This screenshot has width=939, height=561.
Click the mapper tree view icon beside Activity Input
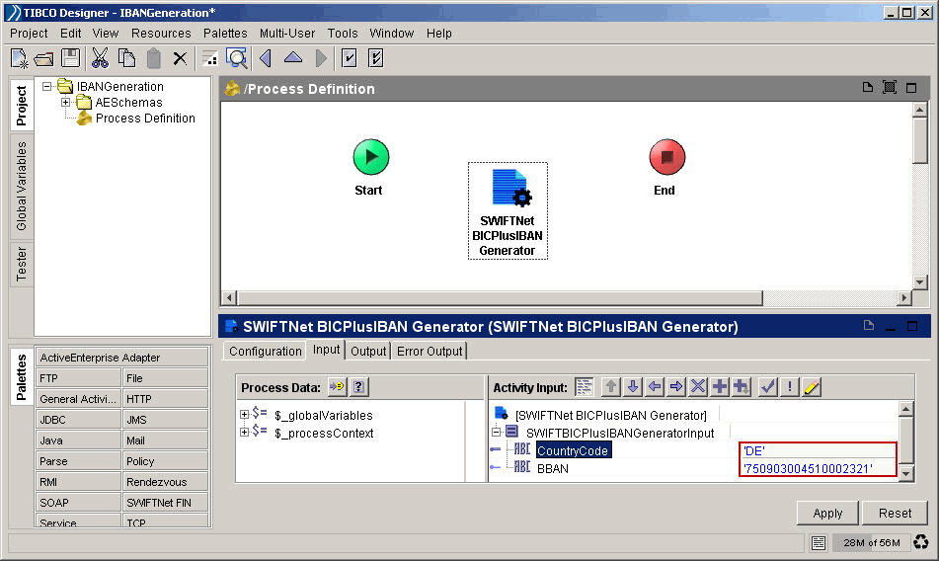coord(584,387)
